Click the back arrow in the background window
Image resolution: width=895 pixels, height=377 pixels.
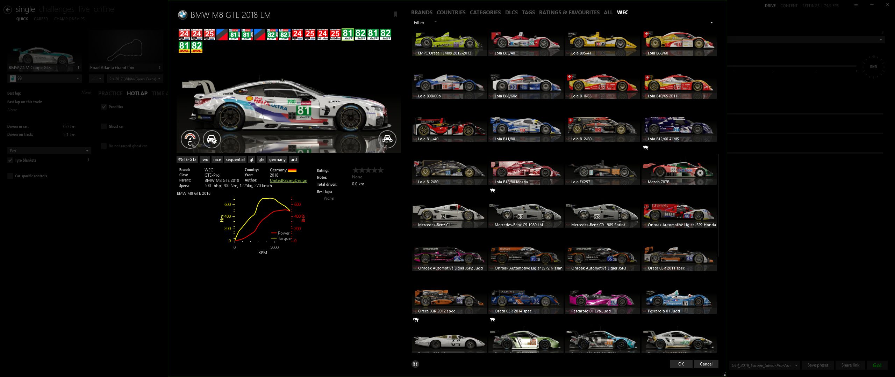pos(8,10)
